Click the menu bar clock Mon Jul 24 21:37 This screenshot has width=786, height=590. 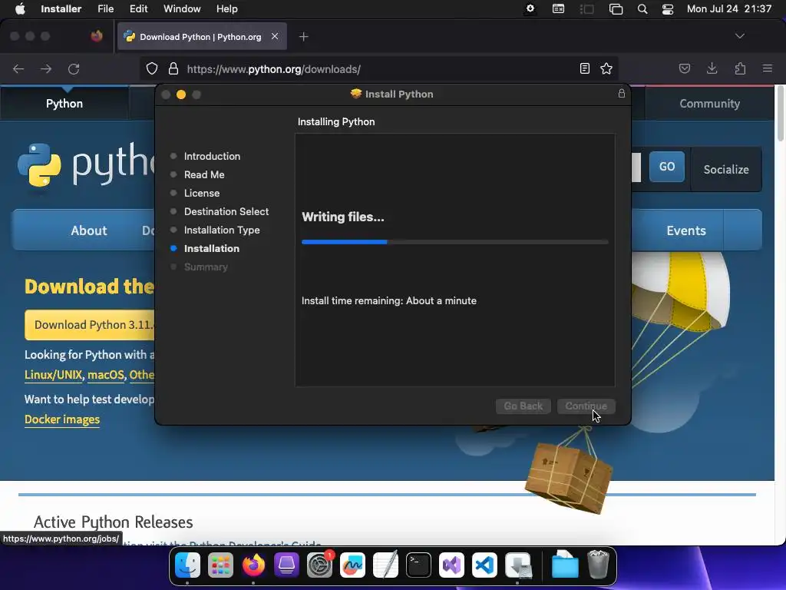[729, 9]
